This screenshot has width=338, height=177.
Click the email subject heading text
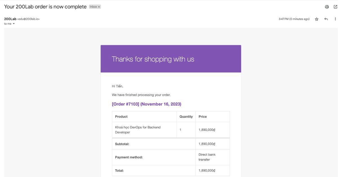pyautogui.click(x=45, y=7)
